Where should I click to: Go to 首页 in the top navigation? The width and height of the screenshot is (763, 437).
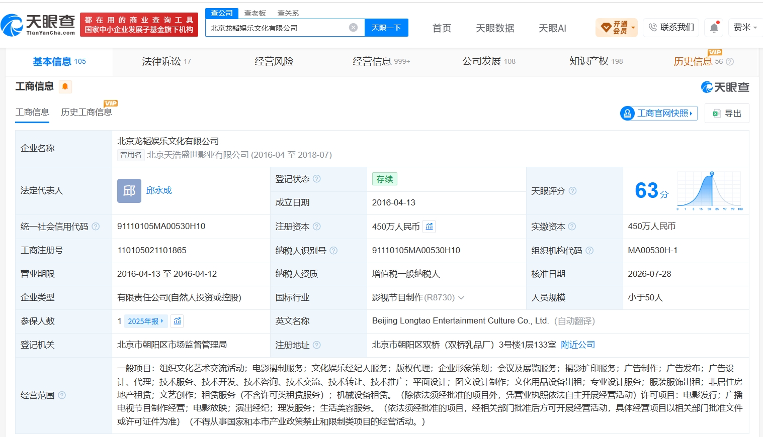(442, 28)
